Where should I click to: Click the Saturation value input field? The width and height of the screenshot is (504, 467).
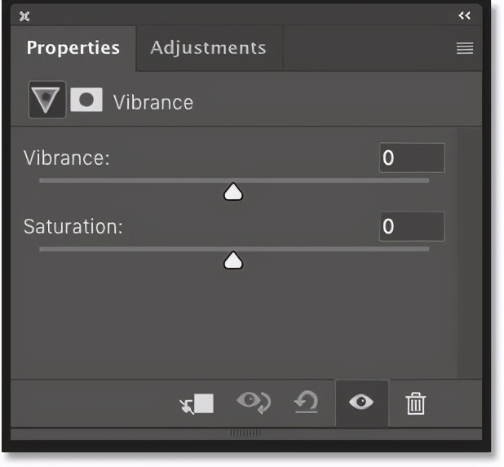coord(412,226)
